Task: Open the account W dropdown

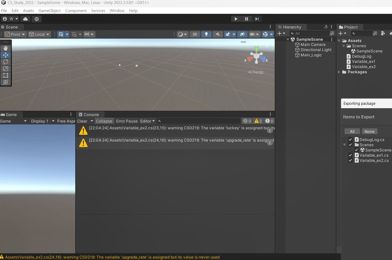Action: tap(10, 19)
